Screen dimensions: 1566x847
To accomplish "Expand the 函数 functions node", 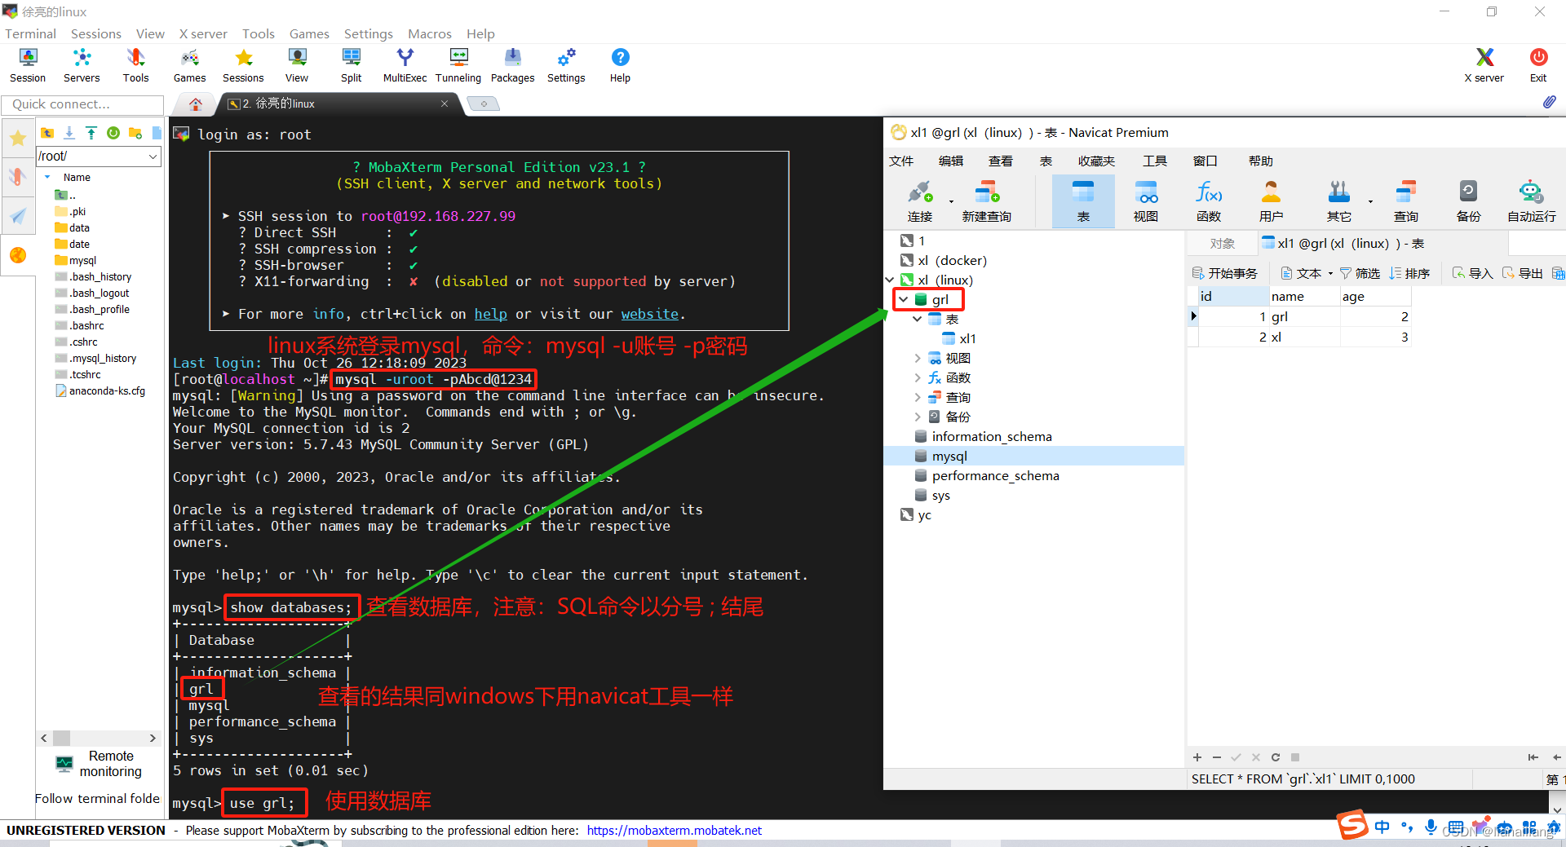I will tap(918, 377).
